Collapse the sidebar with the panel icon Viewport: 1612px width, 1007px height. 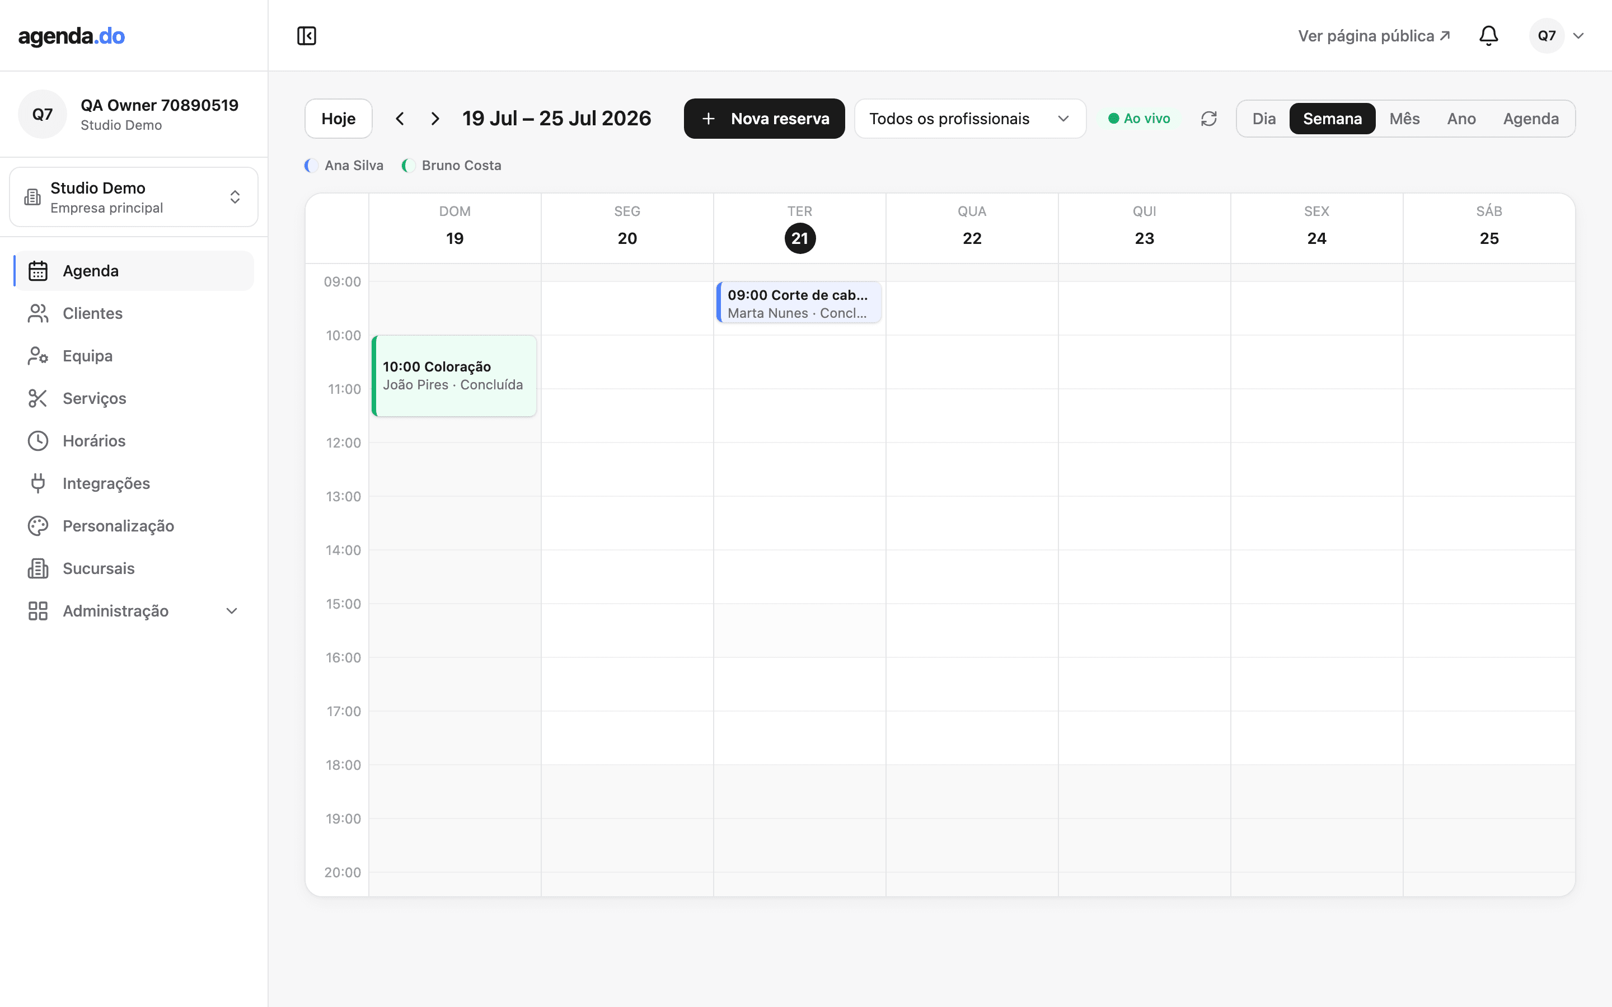[306, 35]
